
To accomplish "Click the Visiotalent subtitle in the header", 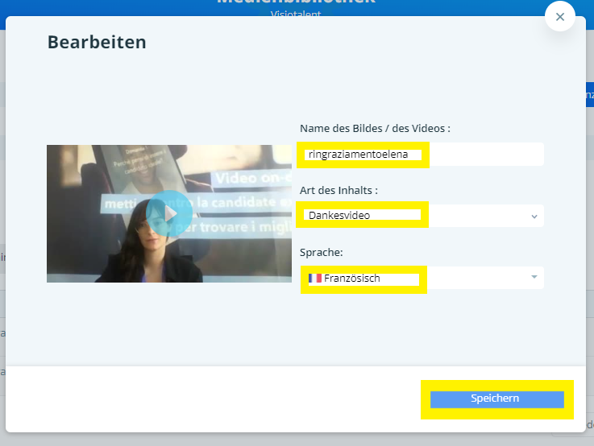I will [x=297, y=14].
